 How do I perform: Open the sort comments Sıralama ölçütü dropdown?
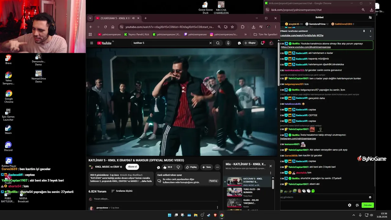pos(122,191)
